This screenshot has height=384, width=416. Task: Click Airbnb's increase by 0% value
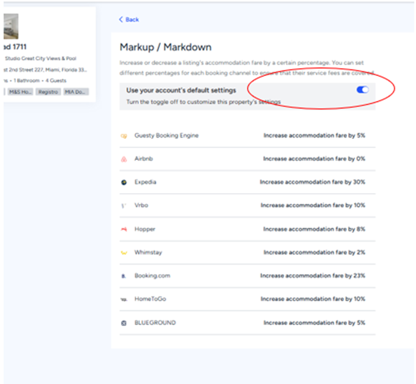pos(314,159)
